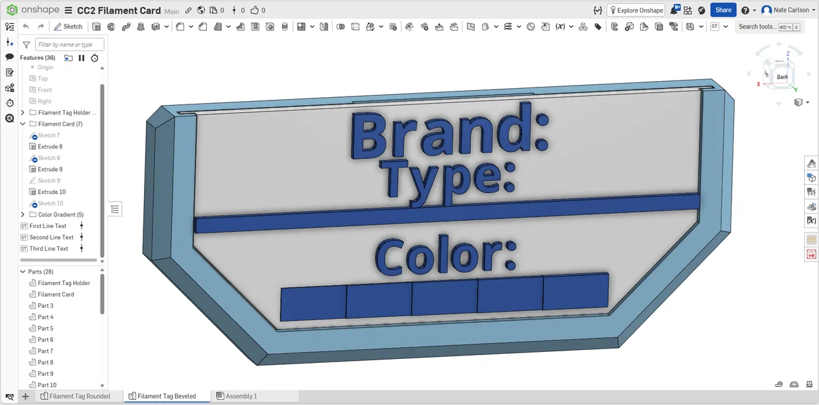
Task: Collapse the Filament Card folder
Action: coord(23,124)
